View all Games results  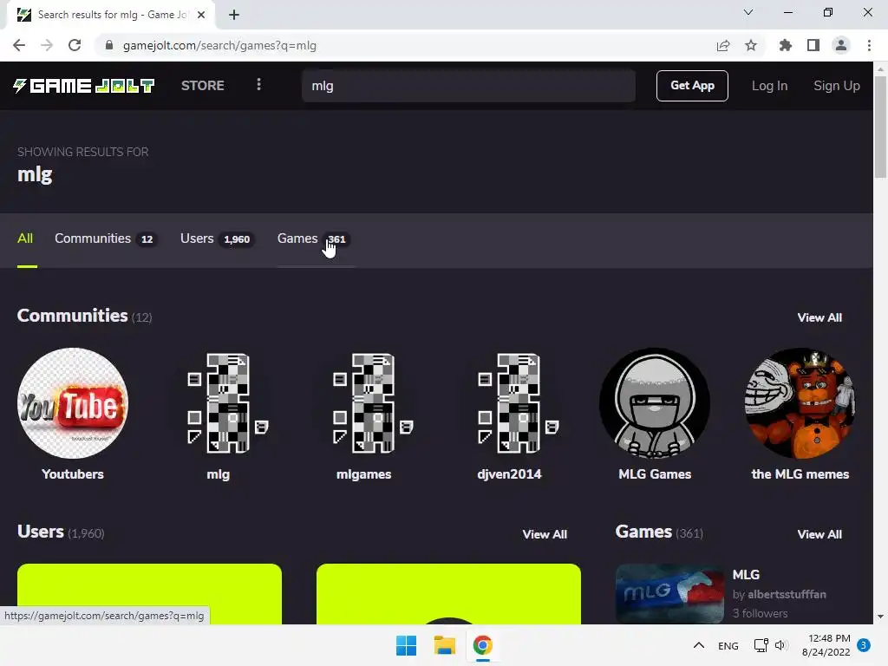[819, 534]
